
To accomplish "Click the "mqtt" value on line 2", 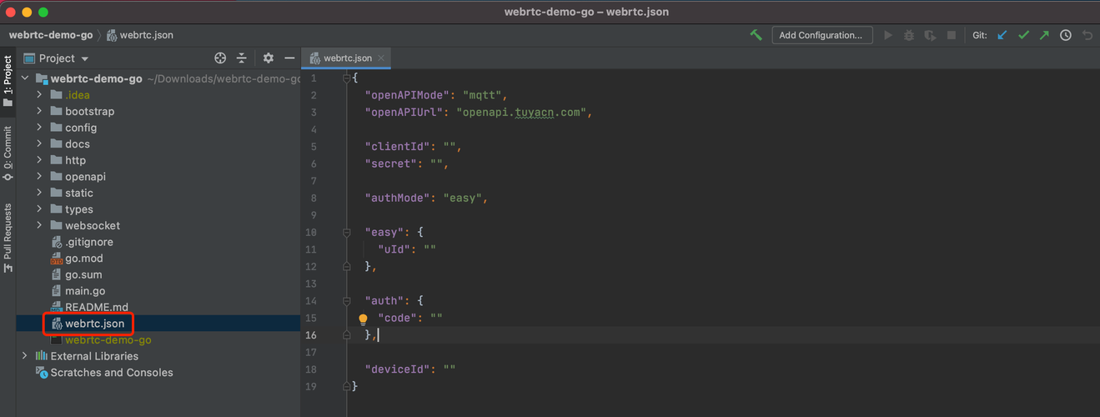I will tap(482, 95).
